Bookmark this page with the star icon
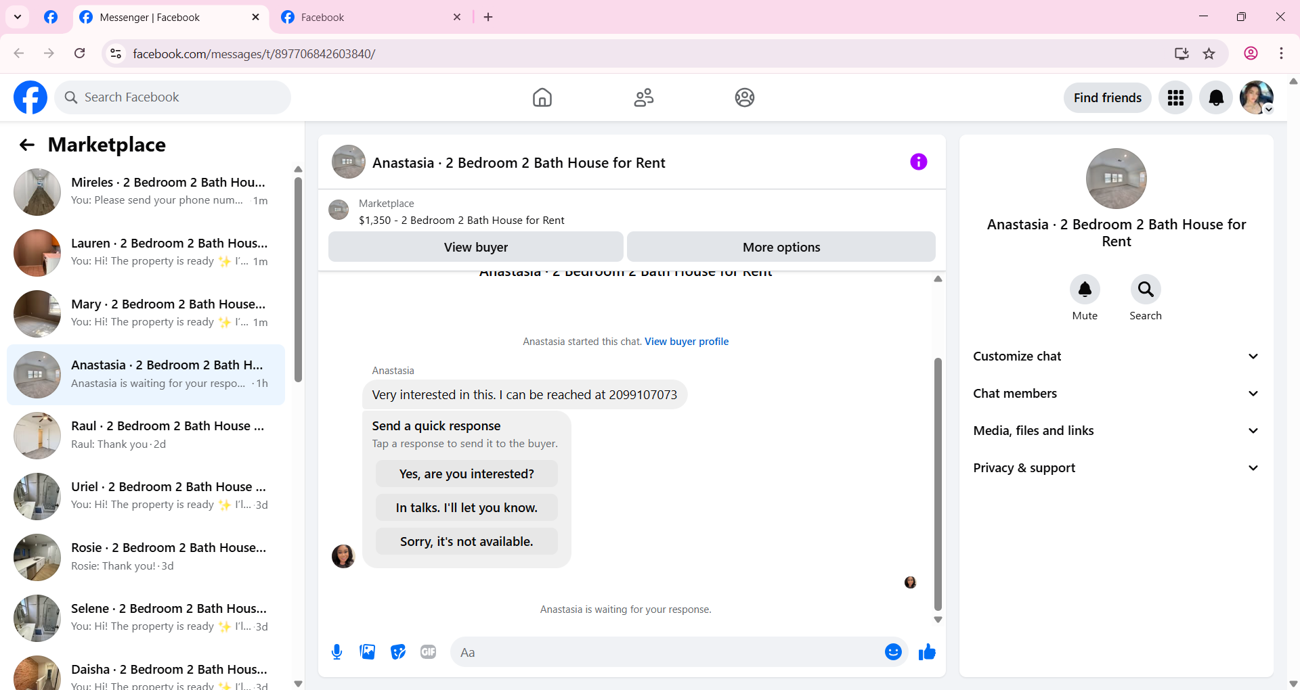The height and width of the screenshot is (690, 1300). click(x=1209, y=53)
